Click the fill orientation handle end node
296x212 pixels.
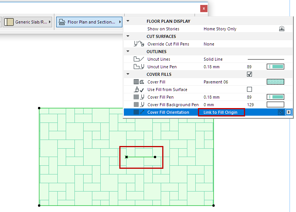coord(155,157)
